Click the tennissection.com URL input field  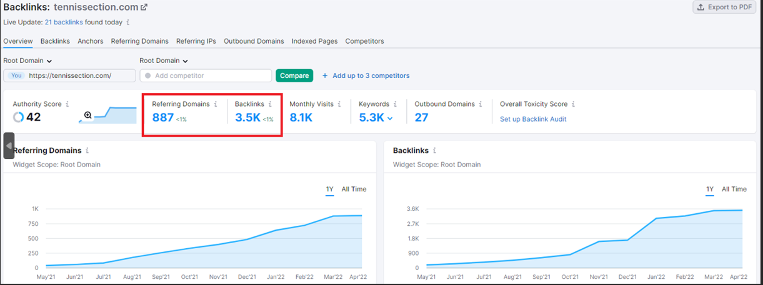(x=69, y=75)
